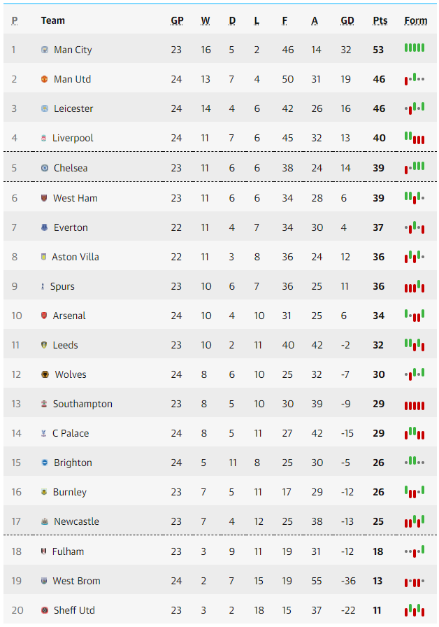
Task: Click the Man Utd club crest
Action: click(x=45, y=79)
